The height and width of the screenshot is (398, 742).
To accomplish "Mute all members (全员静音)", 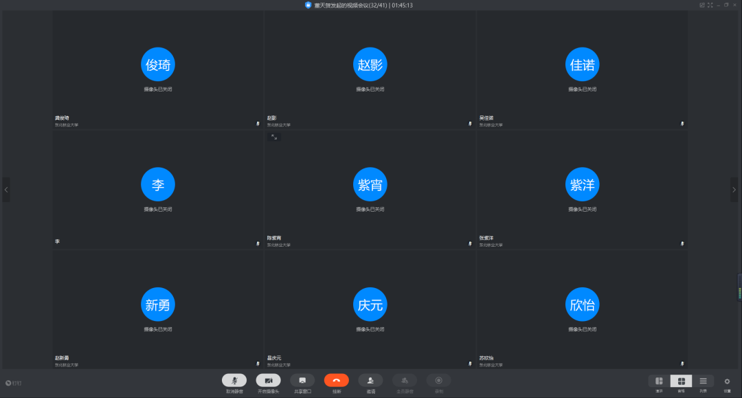I will click(x=405, y=380).
